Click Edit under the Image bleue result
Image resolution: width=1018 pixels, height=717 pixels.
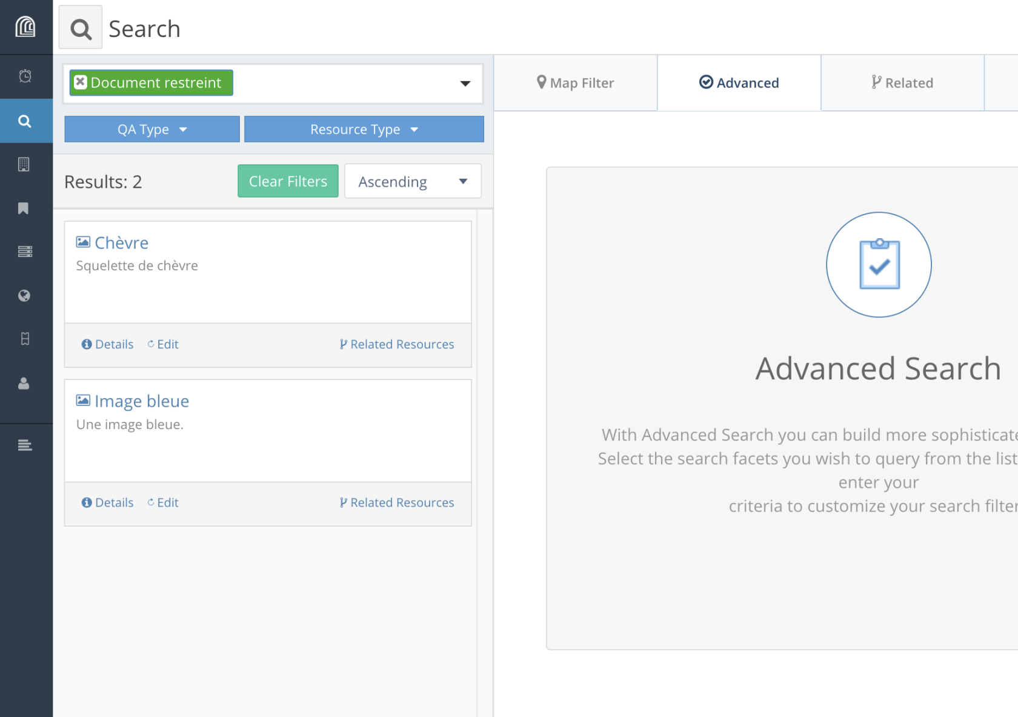(x=163, y=502)
